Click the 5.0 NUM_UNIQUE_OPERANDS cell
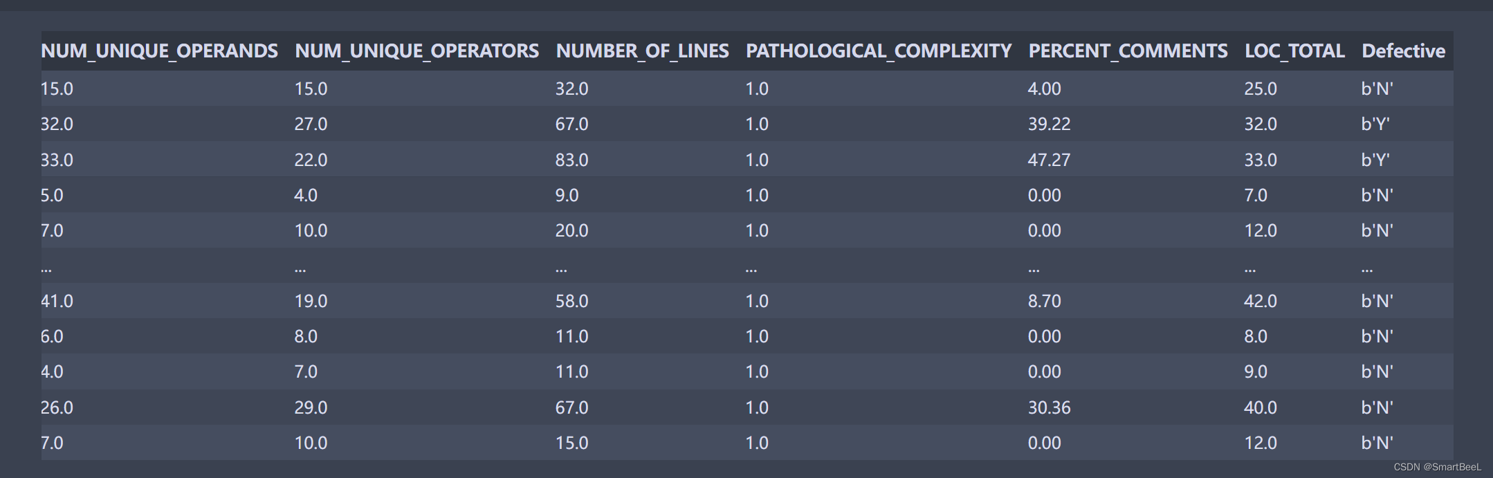This screenshot has width=1493, height=478. tap(52, 195)
